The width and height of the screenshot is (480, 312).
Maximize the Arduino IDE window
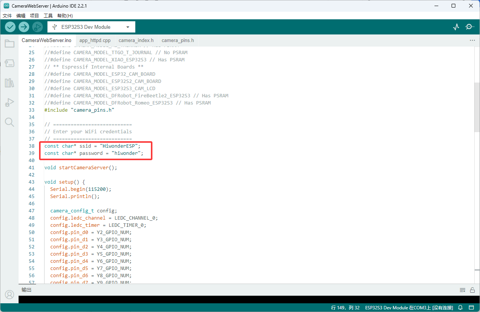tap(453, 6)
